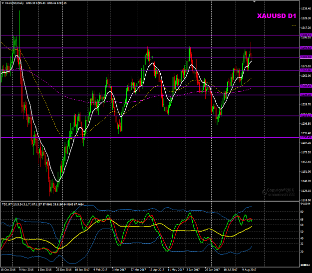This screenshot has width=312, height=273.
Task: Click the 50 level on indicator scale
Action: pyautogui.click(x=302, y=232)
